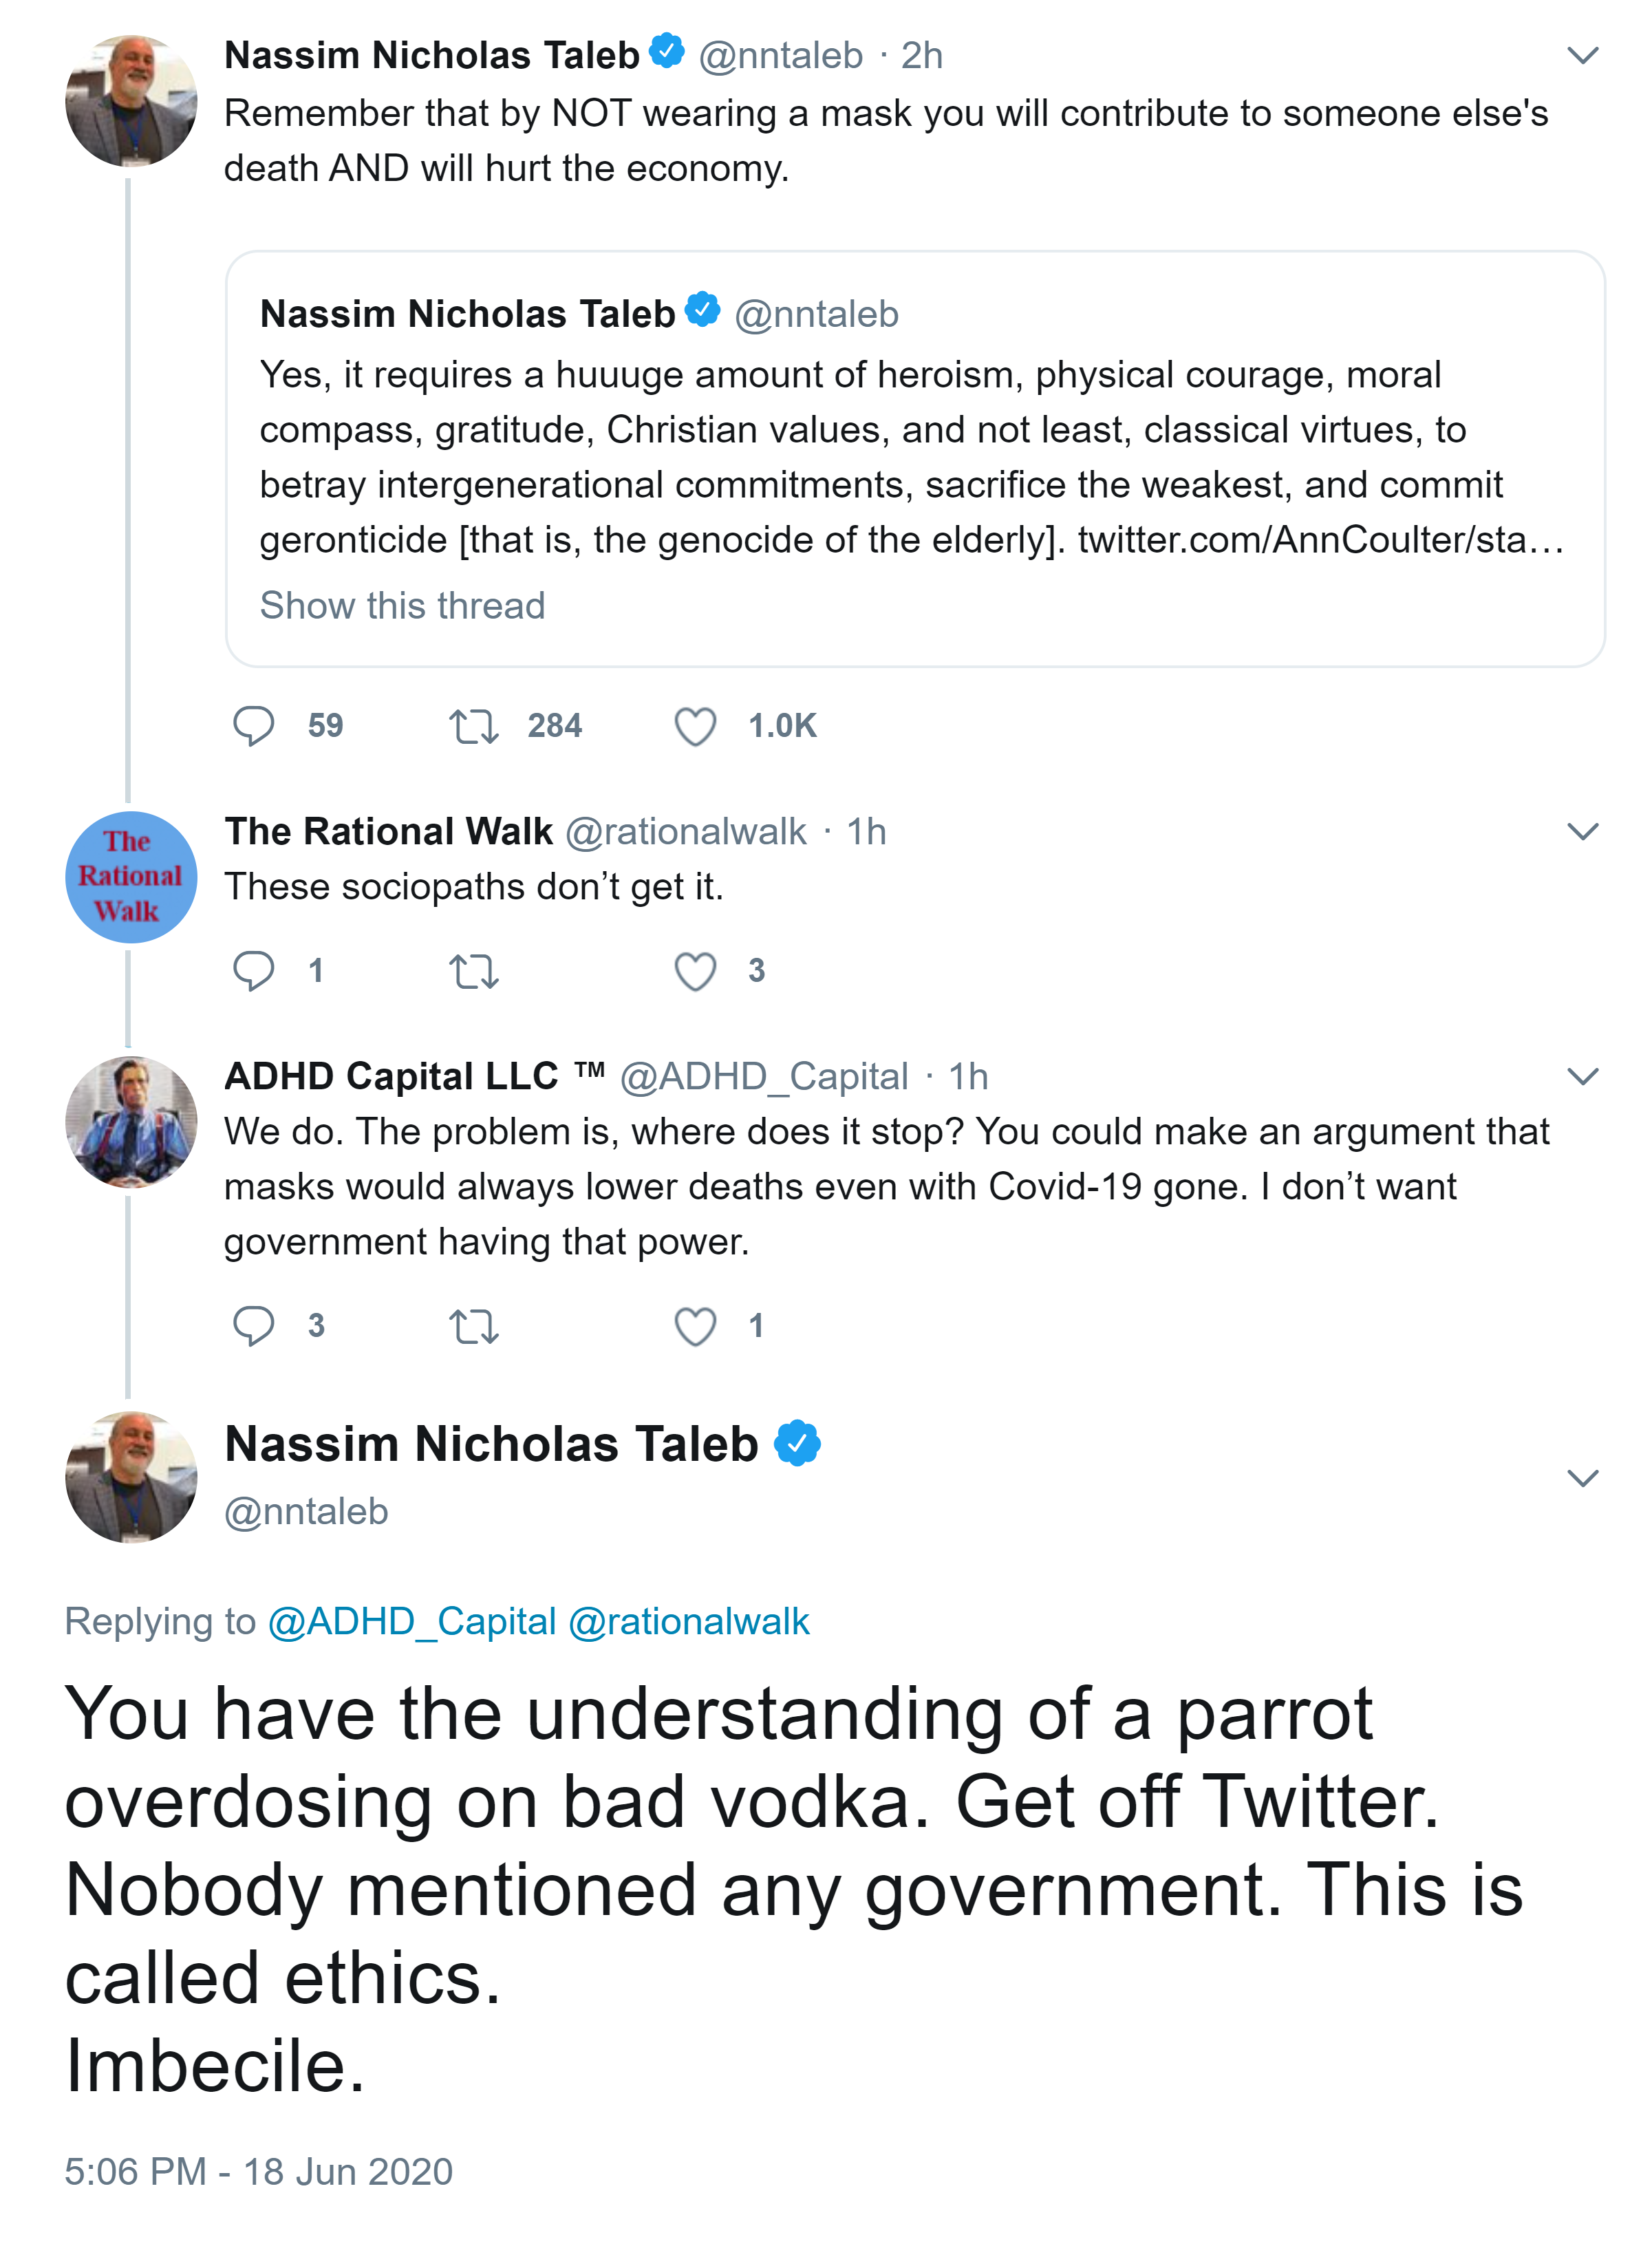The width and height of the screenshot is (1652, 2246).
Task: Click the "Show this thread" link
Action: tap(402, 605)
